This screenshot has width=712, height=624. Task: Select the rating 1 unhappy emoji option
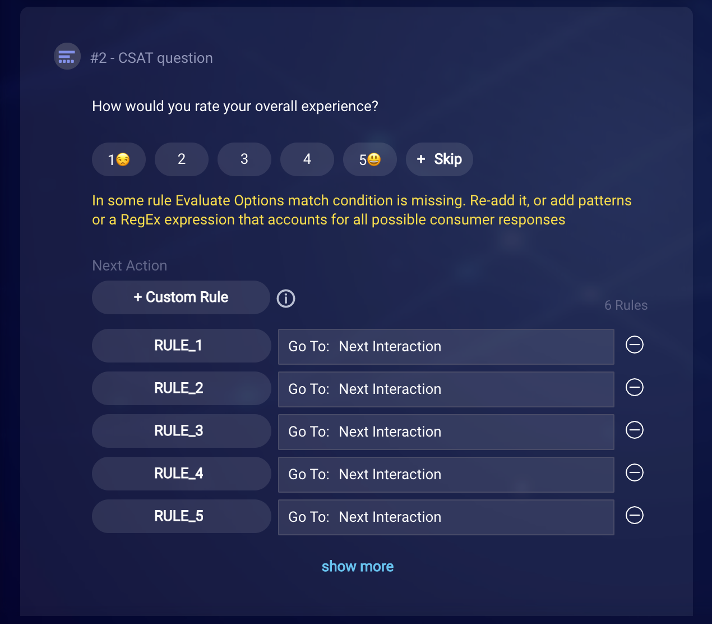pos(119,159)
